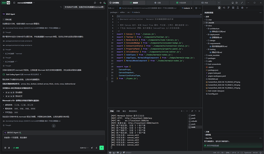Viewport: 264px width, 154px height.
Task: Switch to the Output panel tab
Action: pos(124,111)
